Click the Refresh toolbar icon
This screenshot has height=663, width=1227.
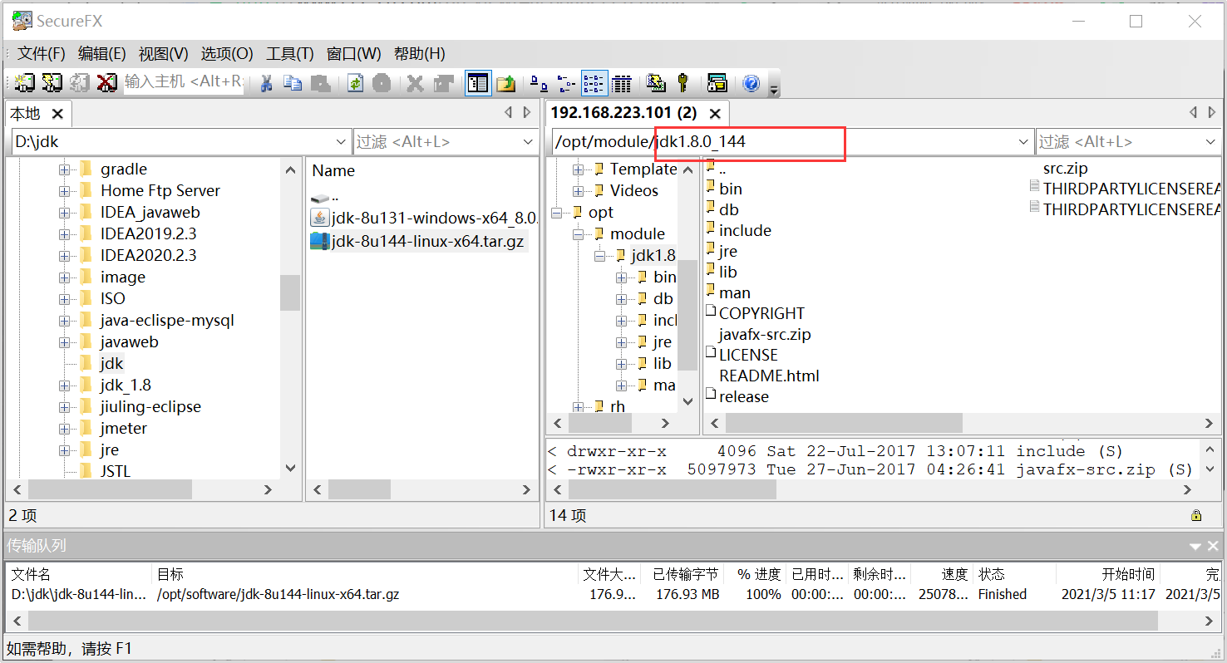click(x=356, y=83)
